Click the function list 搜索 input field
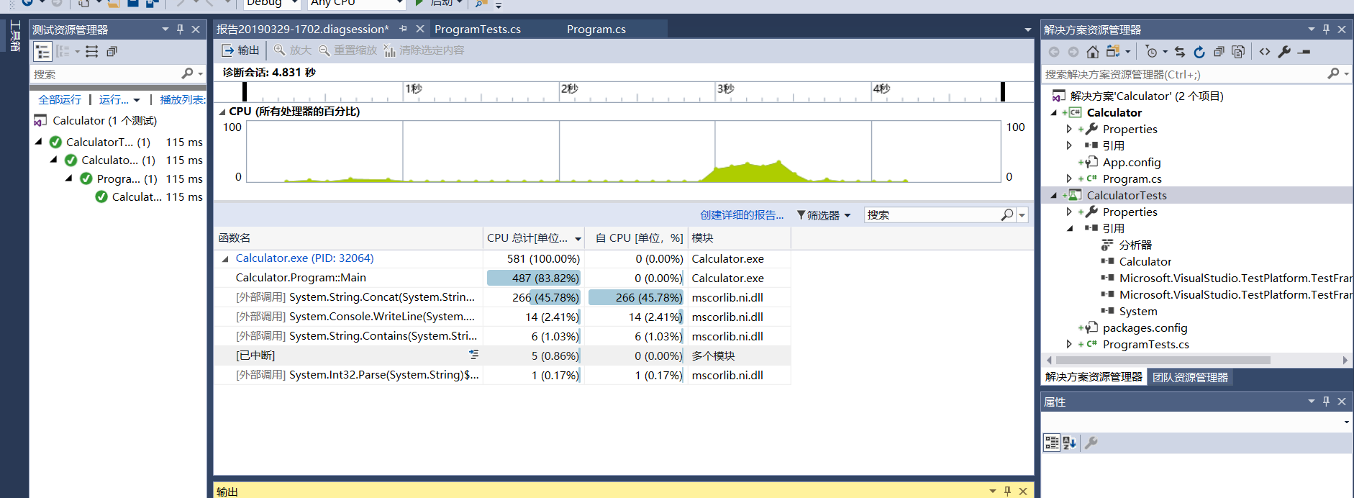Image resolution: width=1354 pixels, height=498 pixels. (932, 214)
